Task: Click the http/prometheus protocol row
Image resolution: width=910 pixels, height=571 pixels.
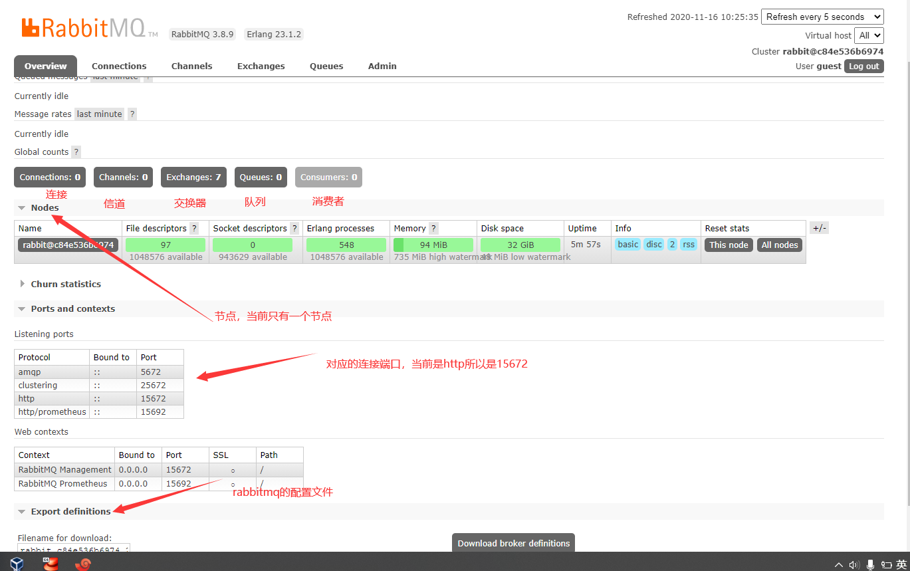Action: [x=99, y=411]
